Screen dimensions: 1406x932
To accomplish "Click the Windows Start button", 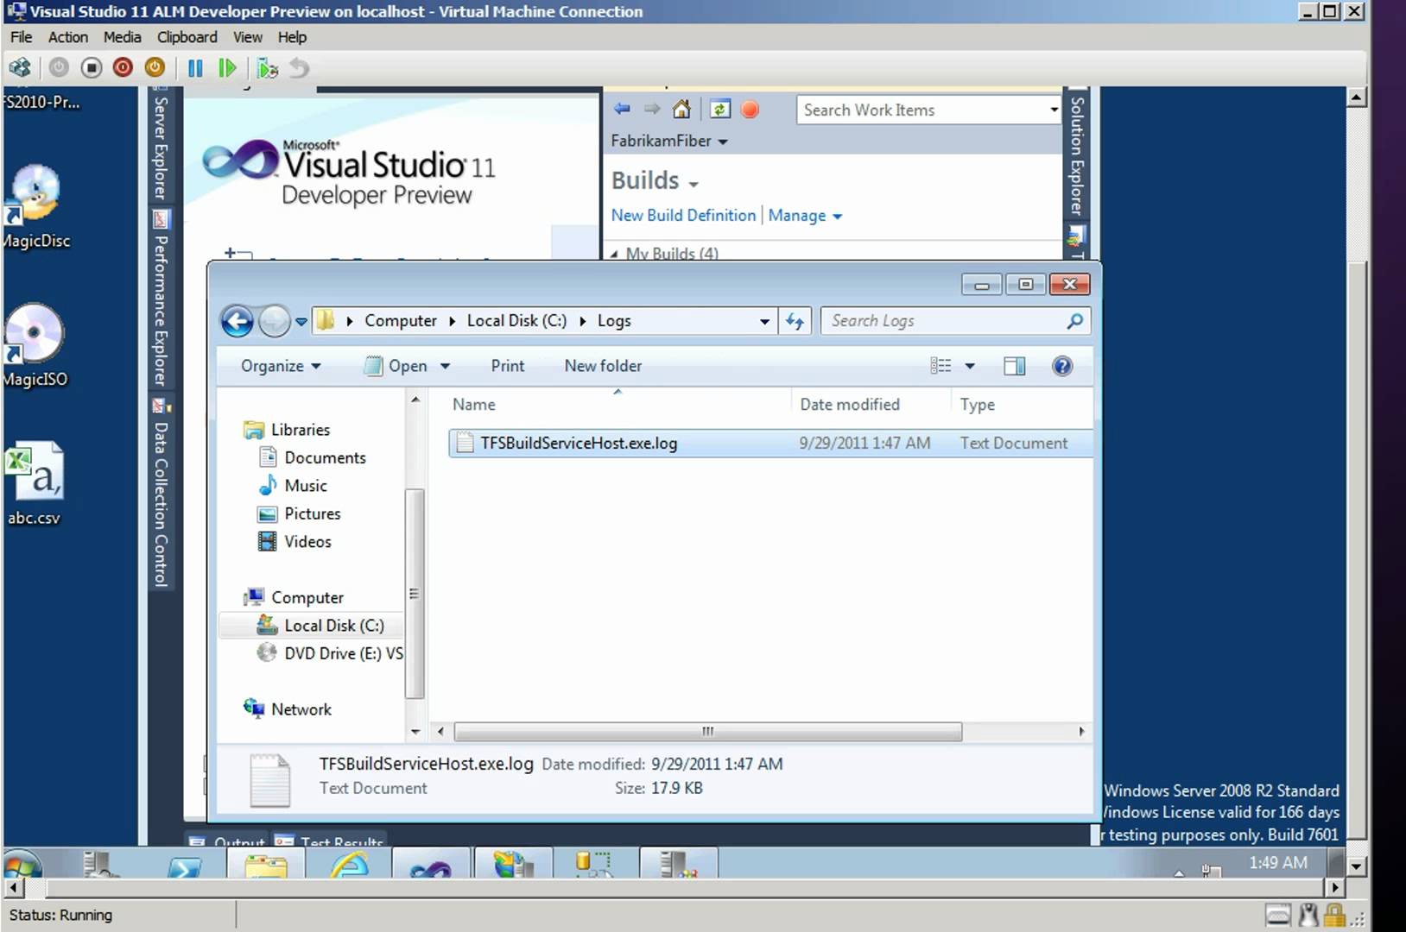I will pyautogui.click(x=23, y=863).
